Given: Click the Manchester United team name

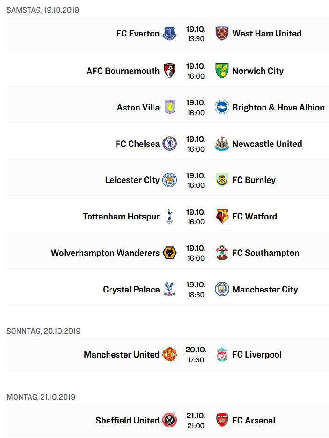Looking at the screenshot, I should 122,355.
